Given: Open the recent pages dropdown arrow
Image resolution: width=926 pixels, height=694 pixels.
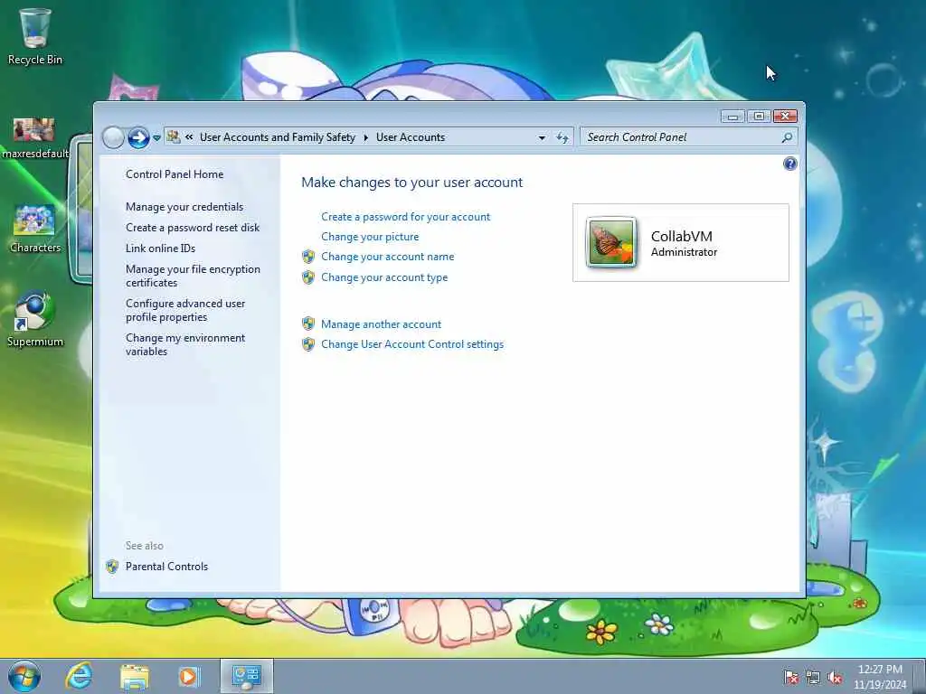Looking at the screenshot, I should pyautogui.click(x=156, y=138).
